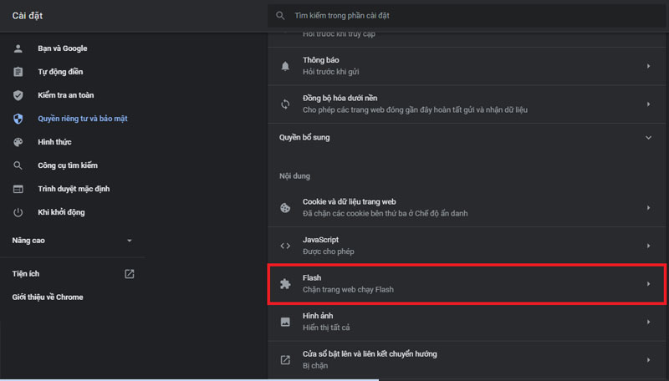Click the search magnifier icon in settings bar
Image resolution: width=669 pixels, height=381 pixels.
tap(280, 15)
